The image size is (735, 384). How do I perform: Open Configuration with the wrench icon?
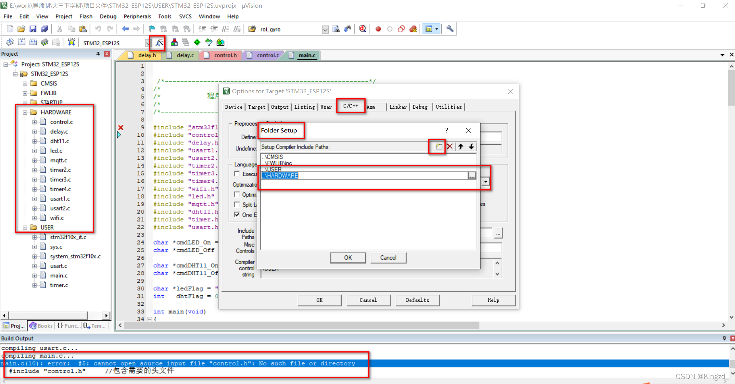point(450,29)
